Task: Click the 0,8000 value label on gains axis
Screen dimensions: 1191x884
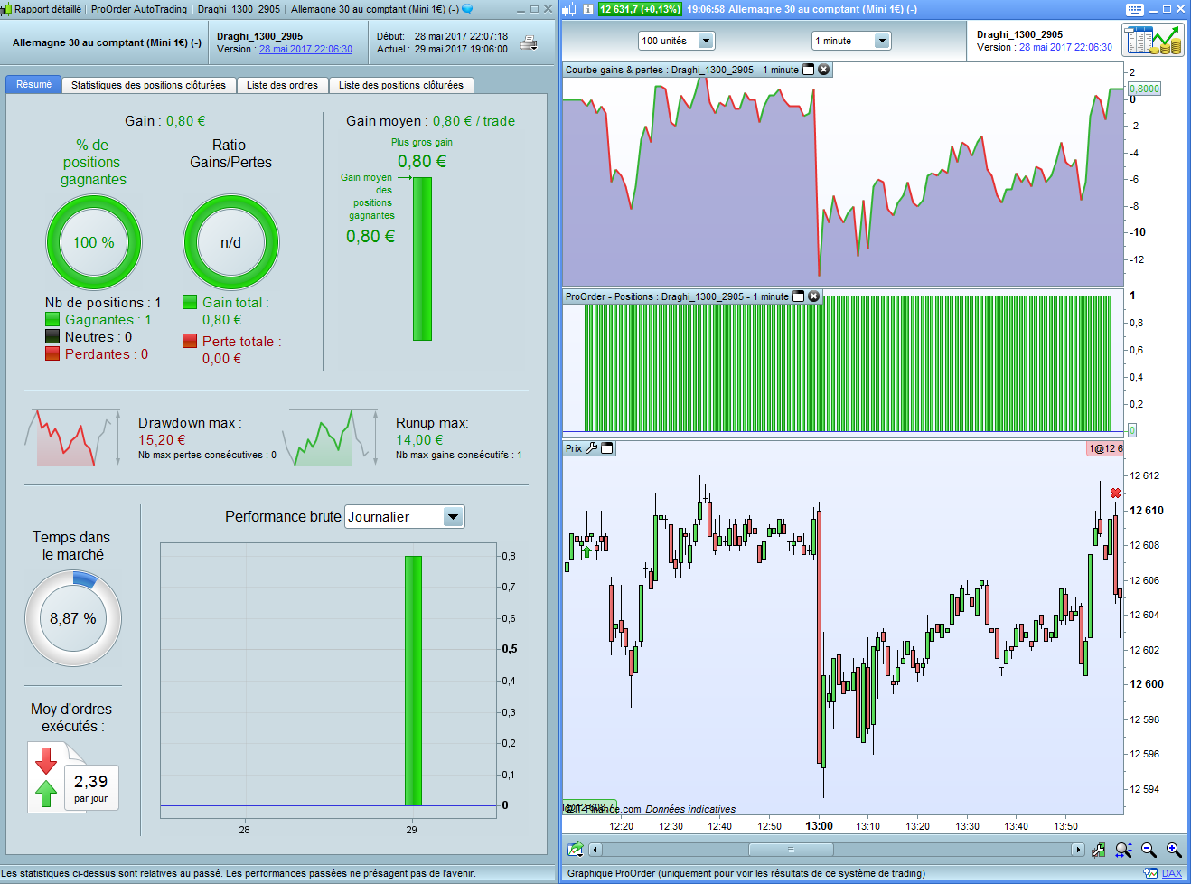Action: point(1145,89)
